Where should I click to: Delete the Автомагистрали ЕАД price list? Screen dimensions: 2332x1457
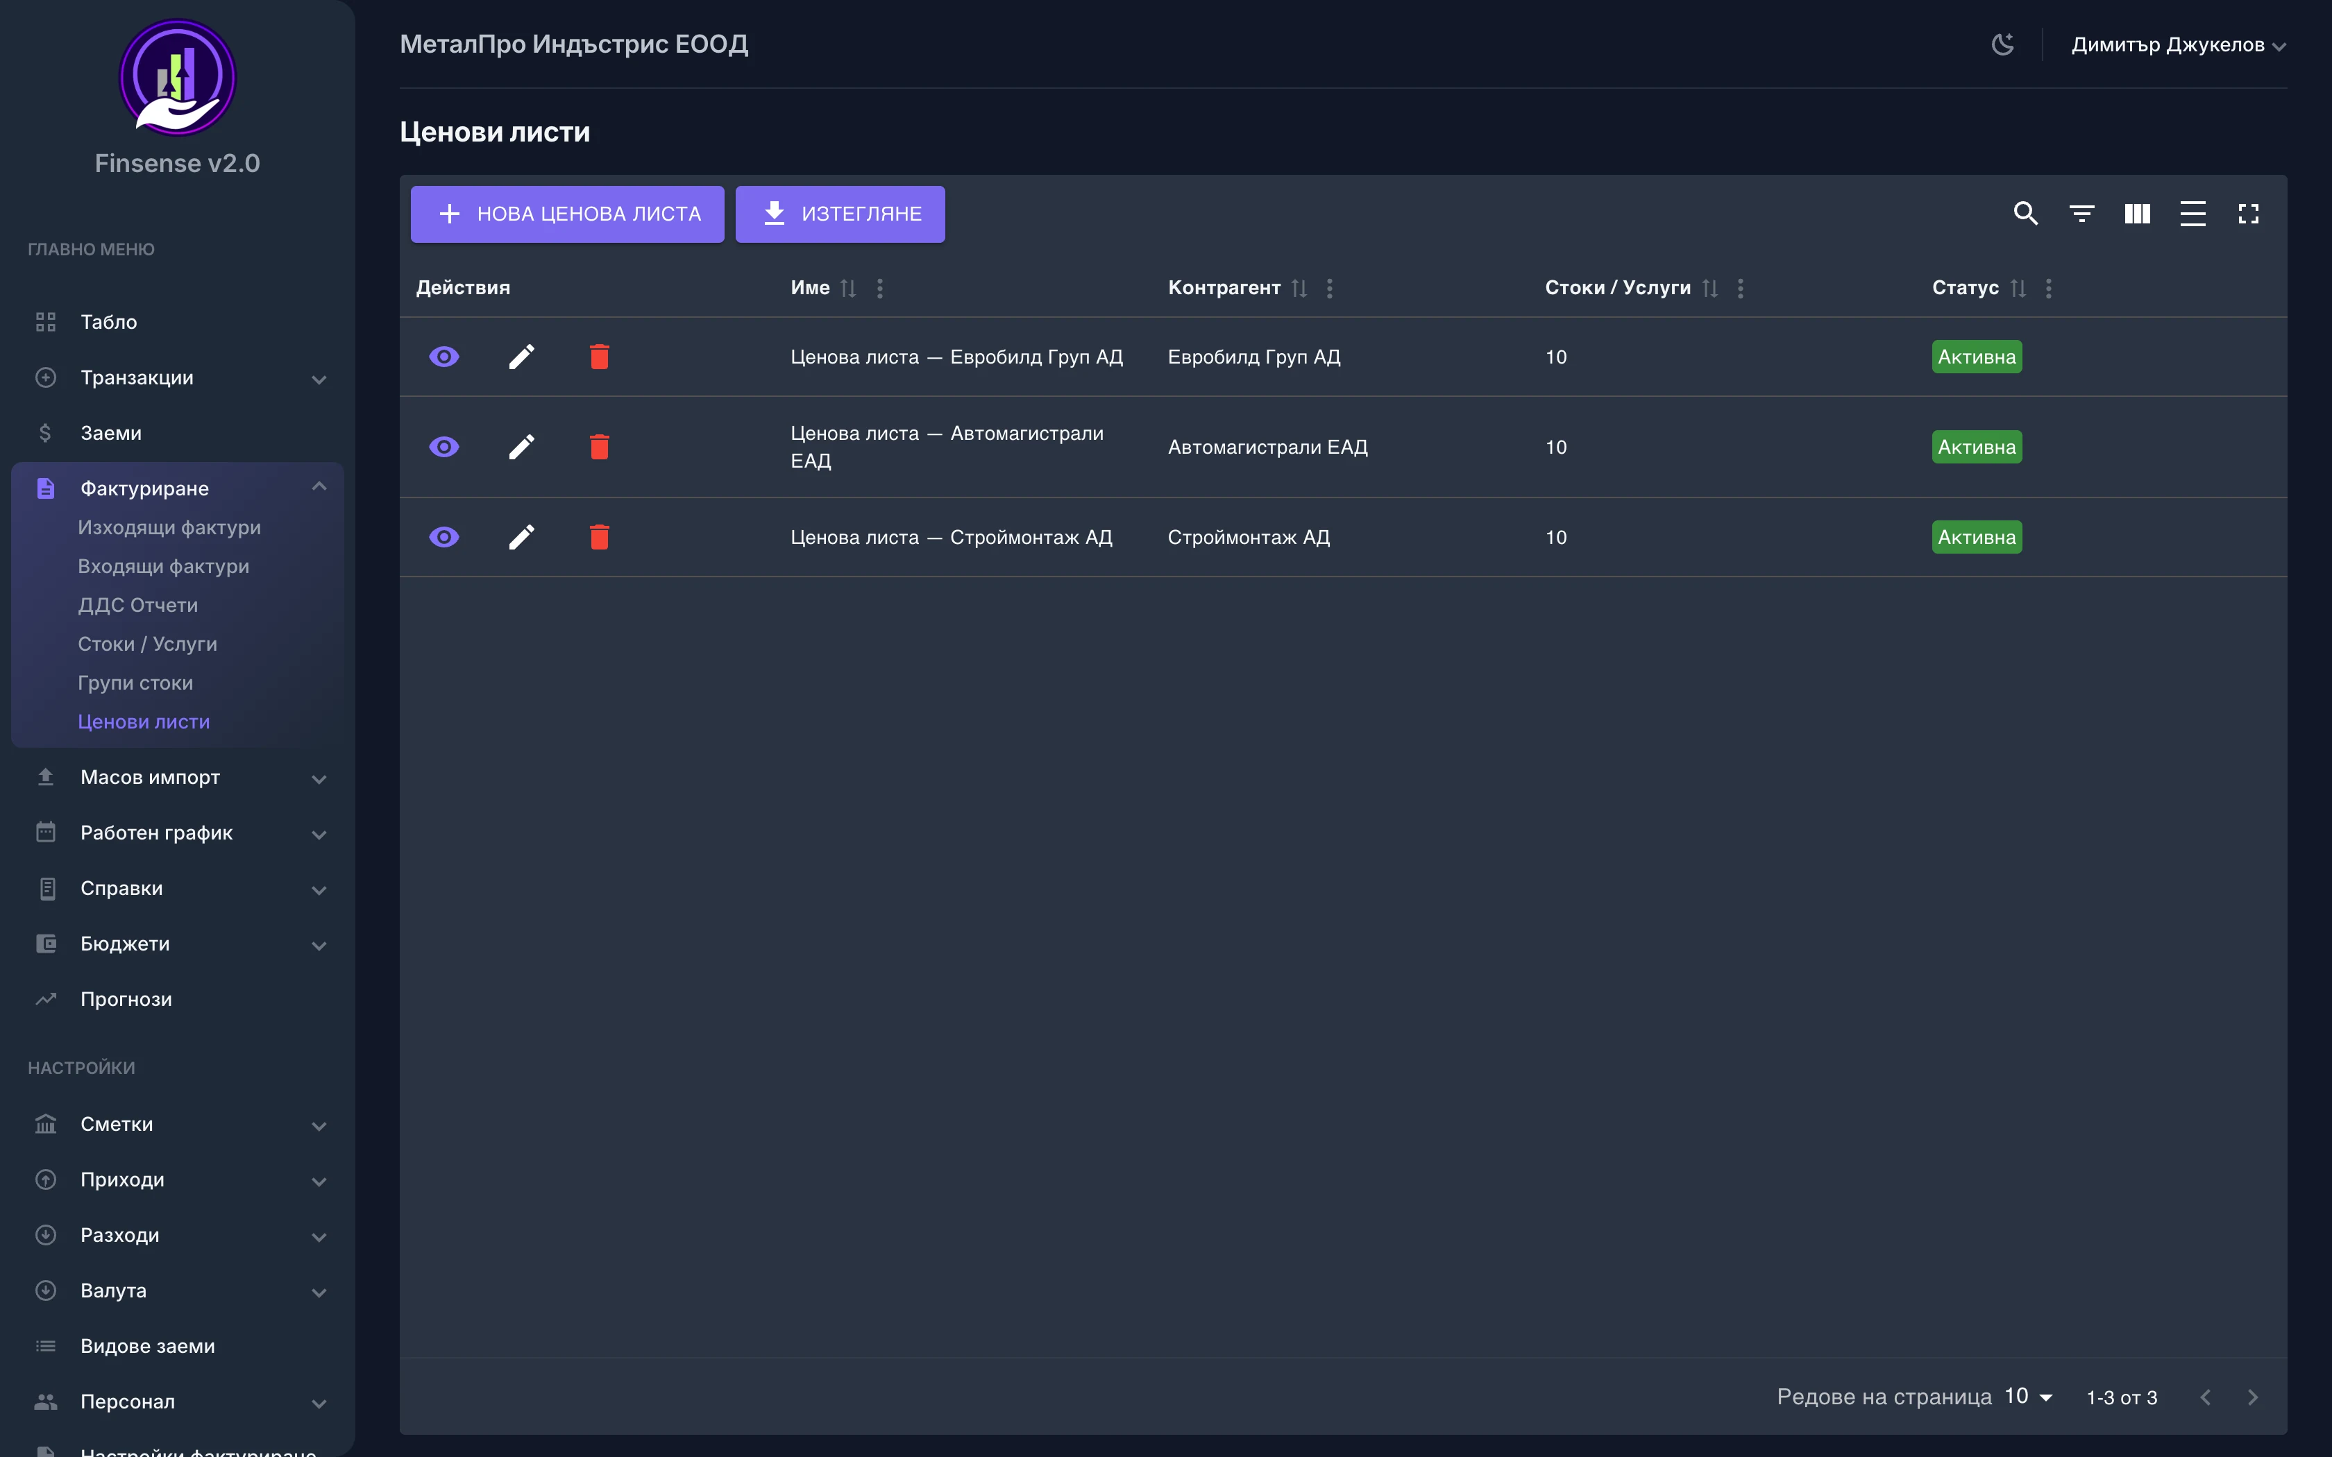[600, 447]
